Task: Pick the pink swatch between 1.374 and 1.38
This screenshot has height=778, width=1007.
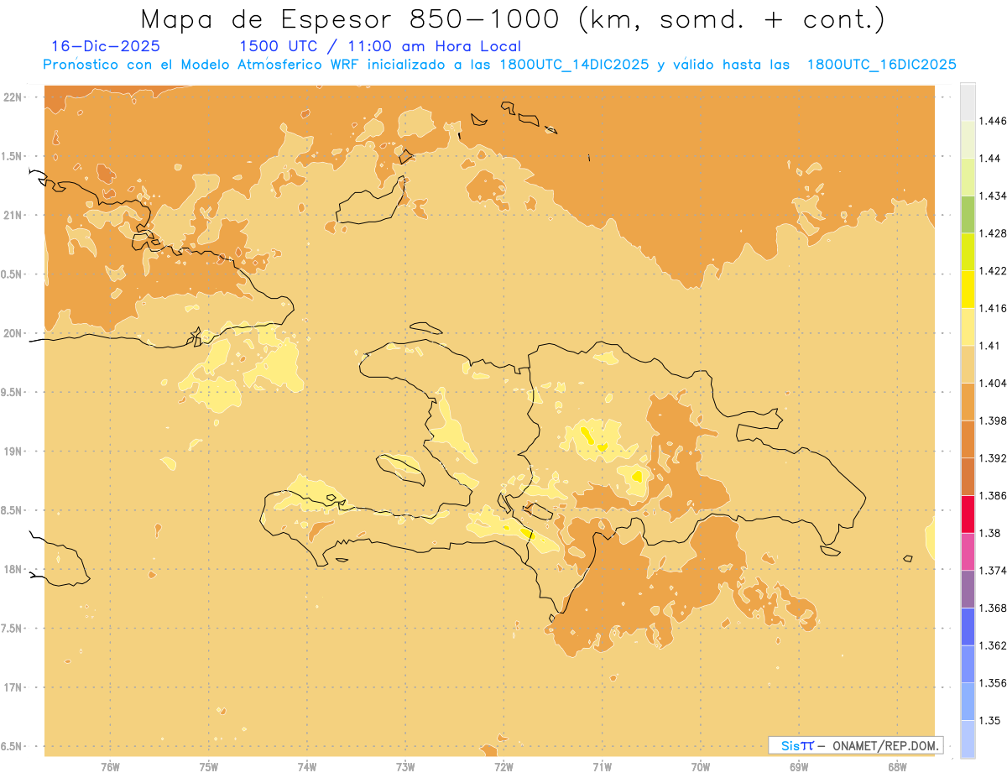Action: click(x=968, y=552)
